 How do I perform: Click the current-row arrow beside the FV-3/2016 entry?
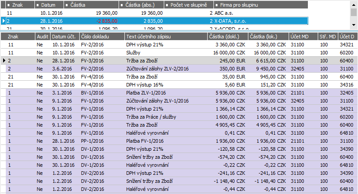click(4, 60)
